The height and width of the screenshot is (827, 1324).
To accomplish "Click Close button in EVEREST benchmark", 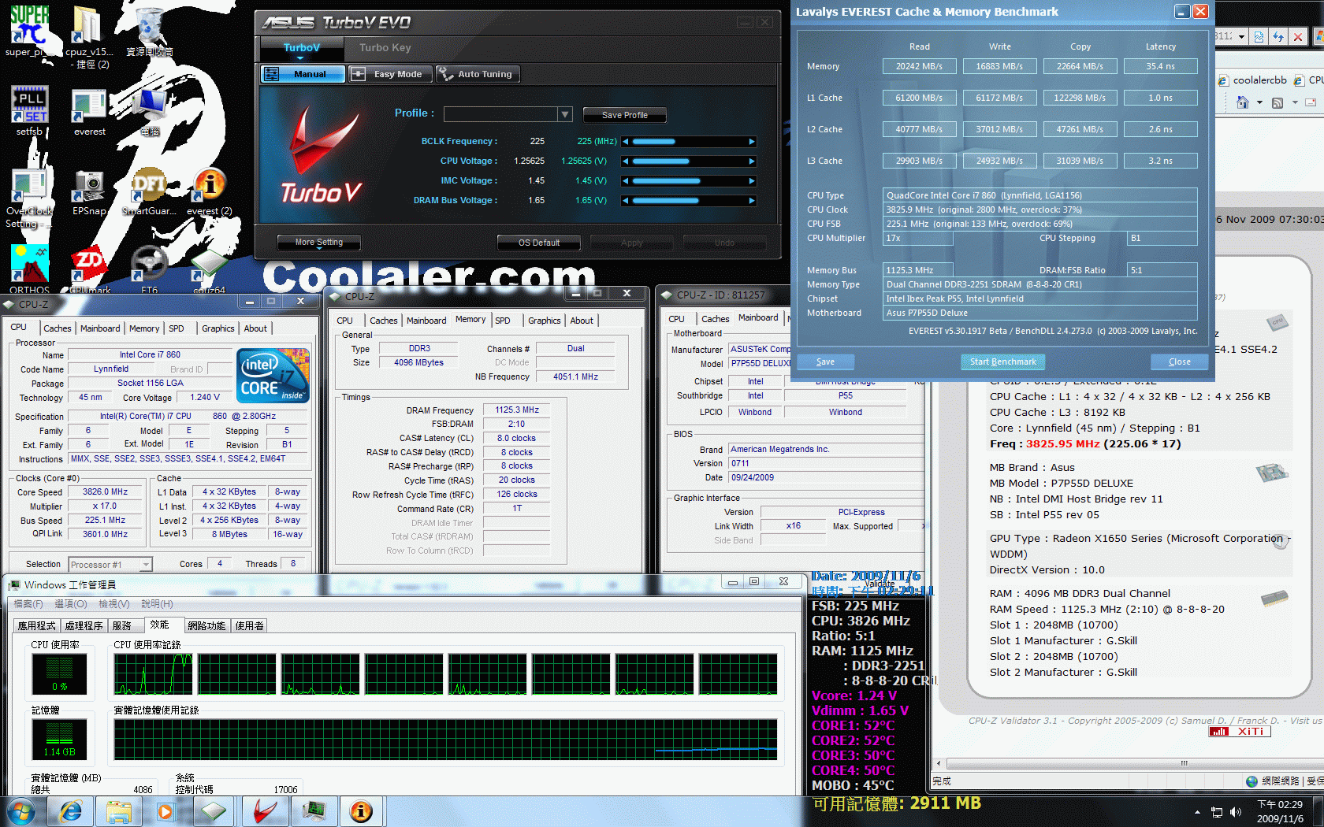I will 1180,362.
